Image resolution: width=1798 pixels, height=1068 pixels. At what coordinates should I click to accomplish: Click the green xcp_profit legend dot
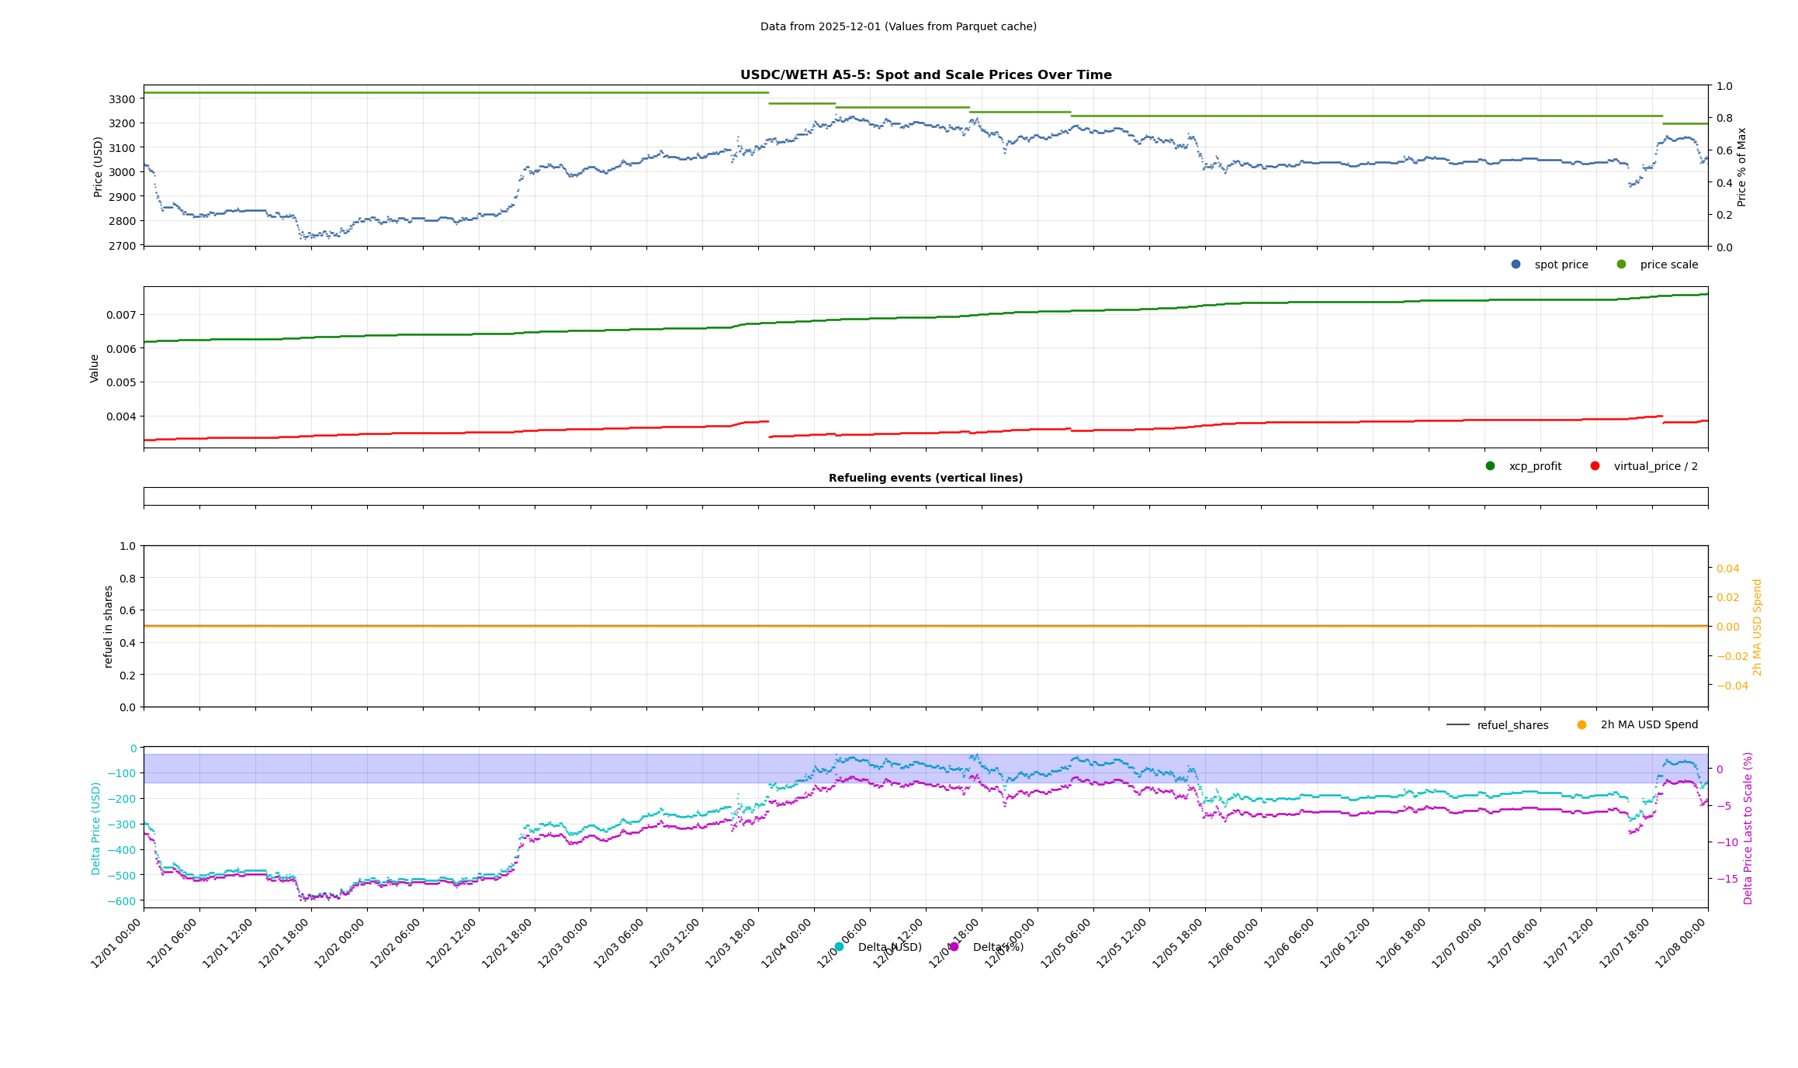click(1490, 466)
